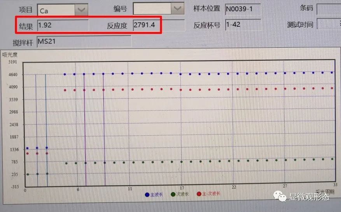Click the 主波长 legend text
Viewport: 341px width, 212px height.
tap(157, 195)
